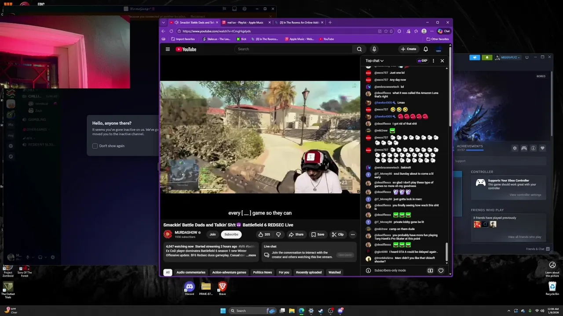Open the Steam MIGGYnPLYZ account dropdown
Screen dimensions: 563x316
(508, 57)
